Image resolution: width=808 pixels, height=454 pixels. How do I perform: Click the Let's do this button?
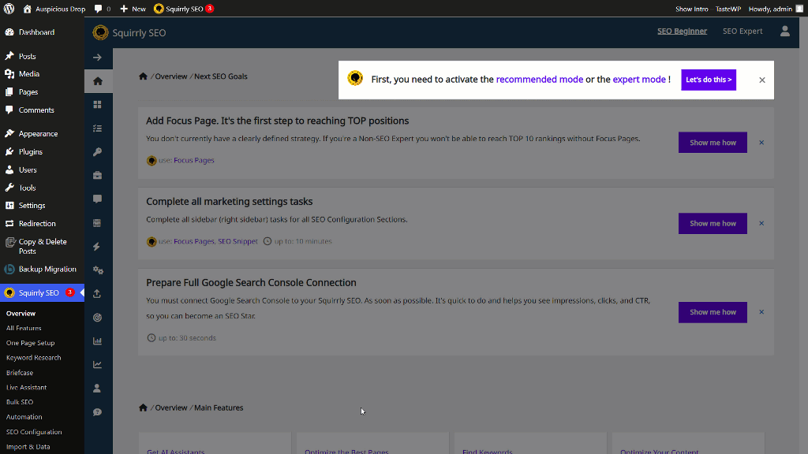tap(709, 80)
